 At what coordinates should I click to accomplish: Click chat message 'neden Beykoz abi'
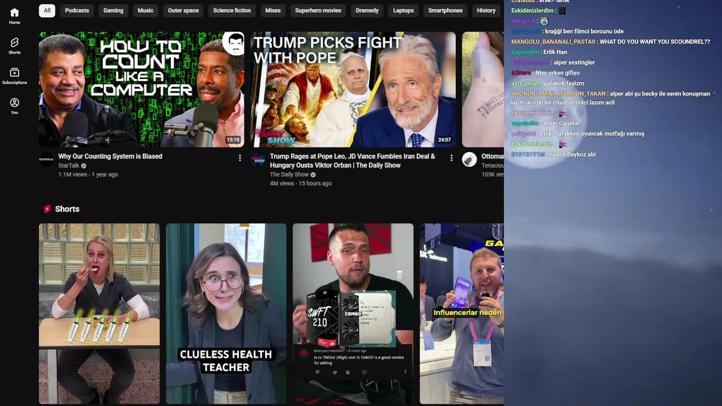click(x=572, y=155)
